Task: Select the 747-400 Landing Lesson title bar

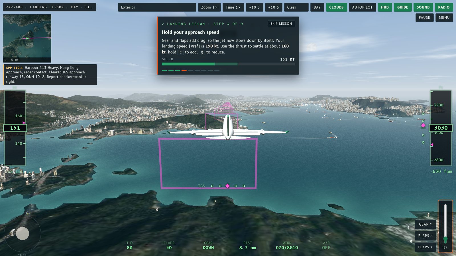Action: click(x=49, y=7)
